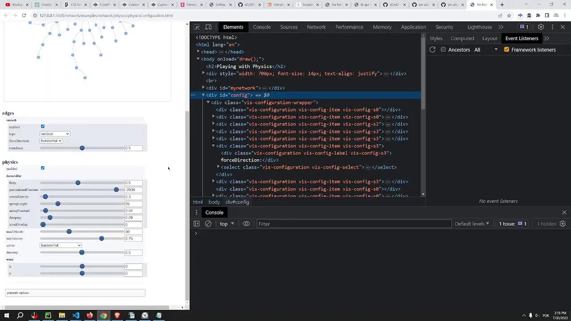Open the Chrome three-dot menu

[x=564, y=15]
